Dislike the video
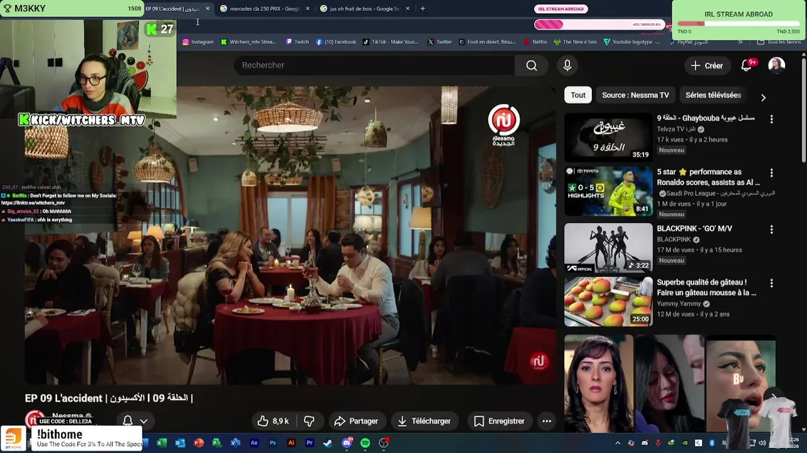 pos(309,421)
